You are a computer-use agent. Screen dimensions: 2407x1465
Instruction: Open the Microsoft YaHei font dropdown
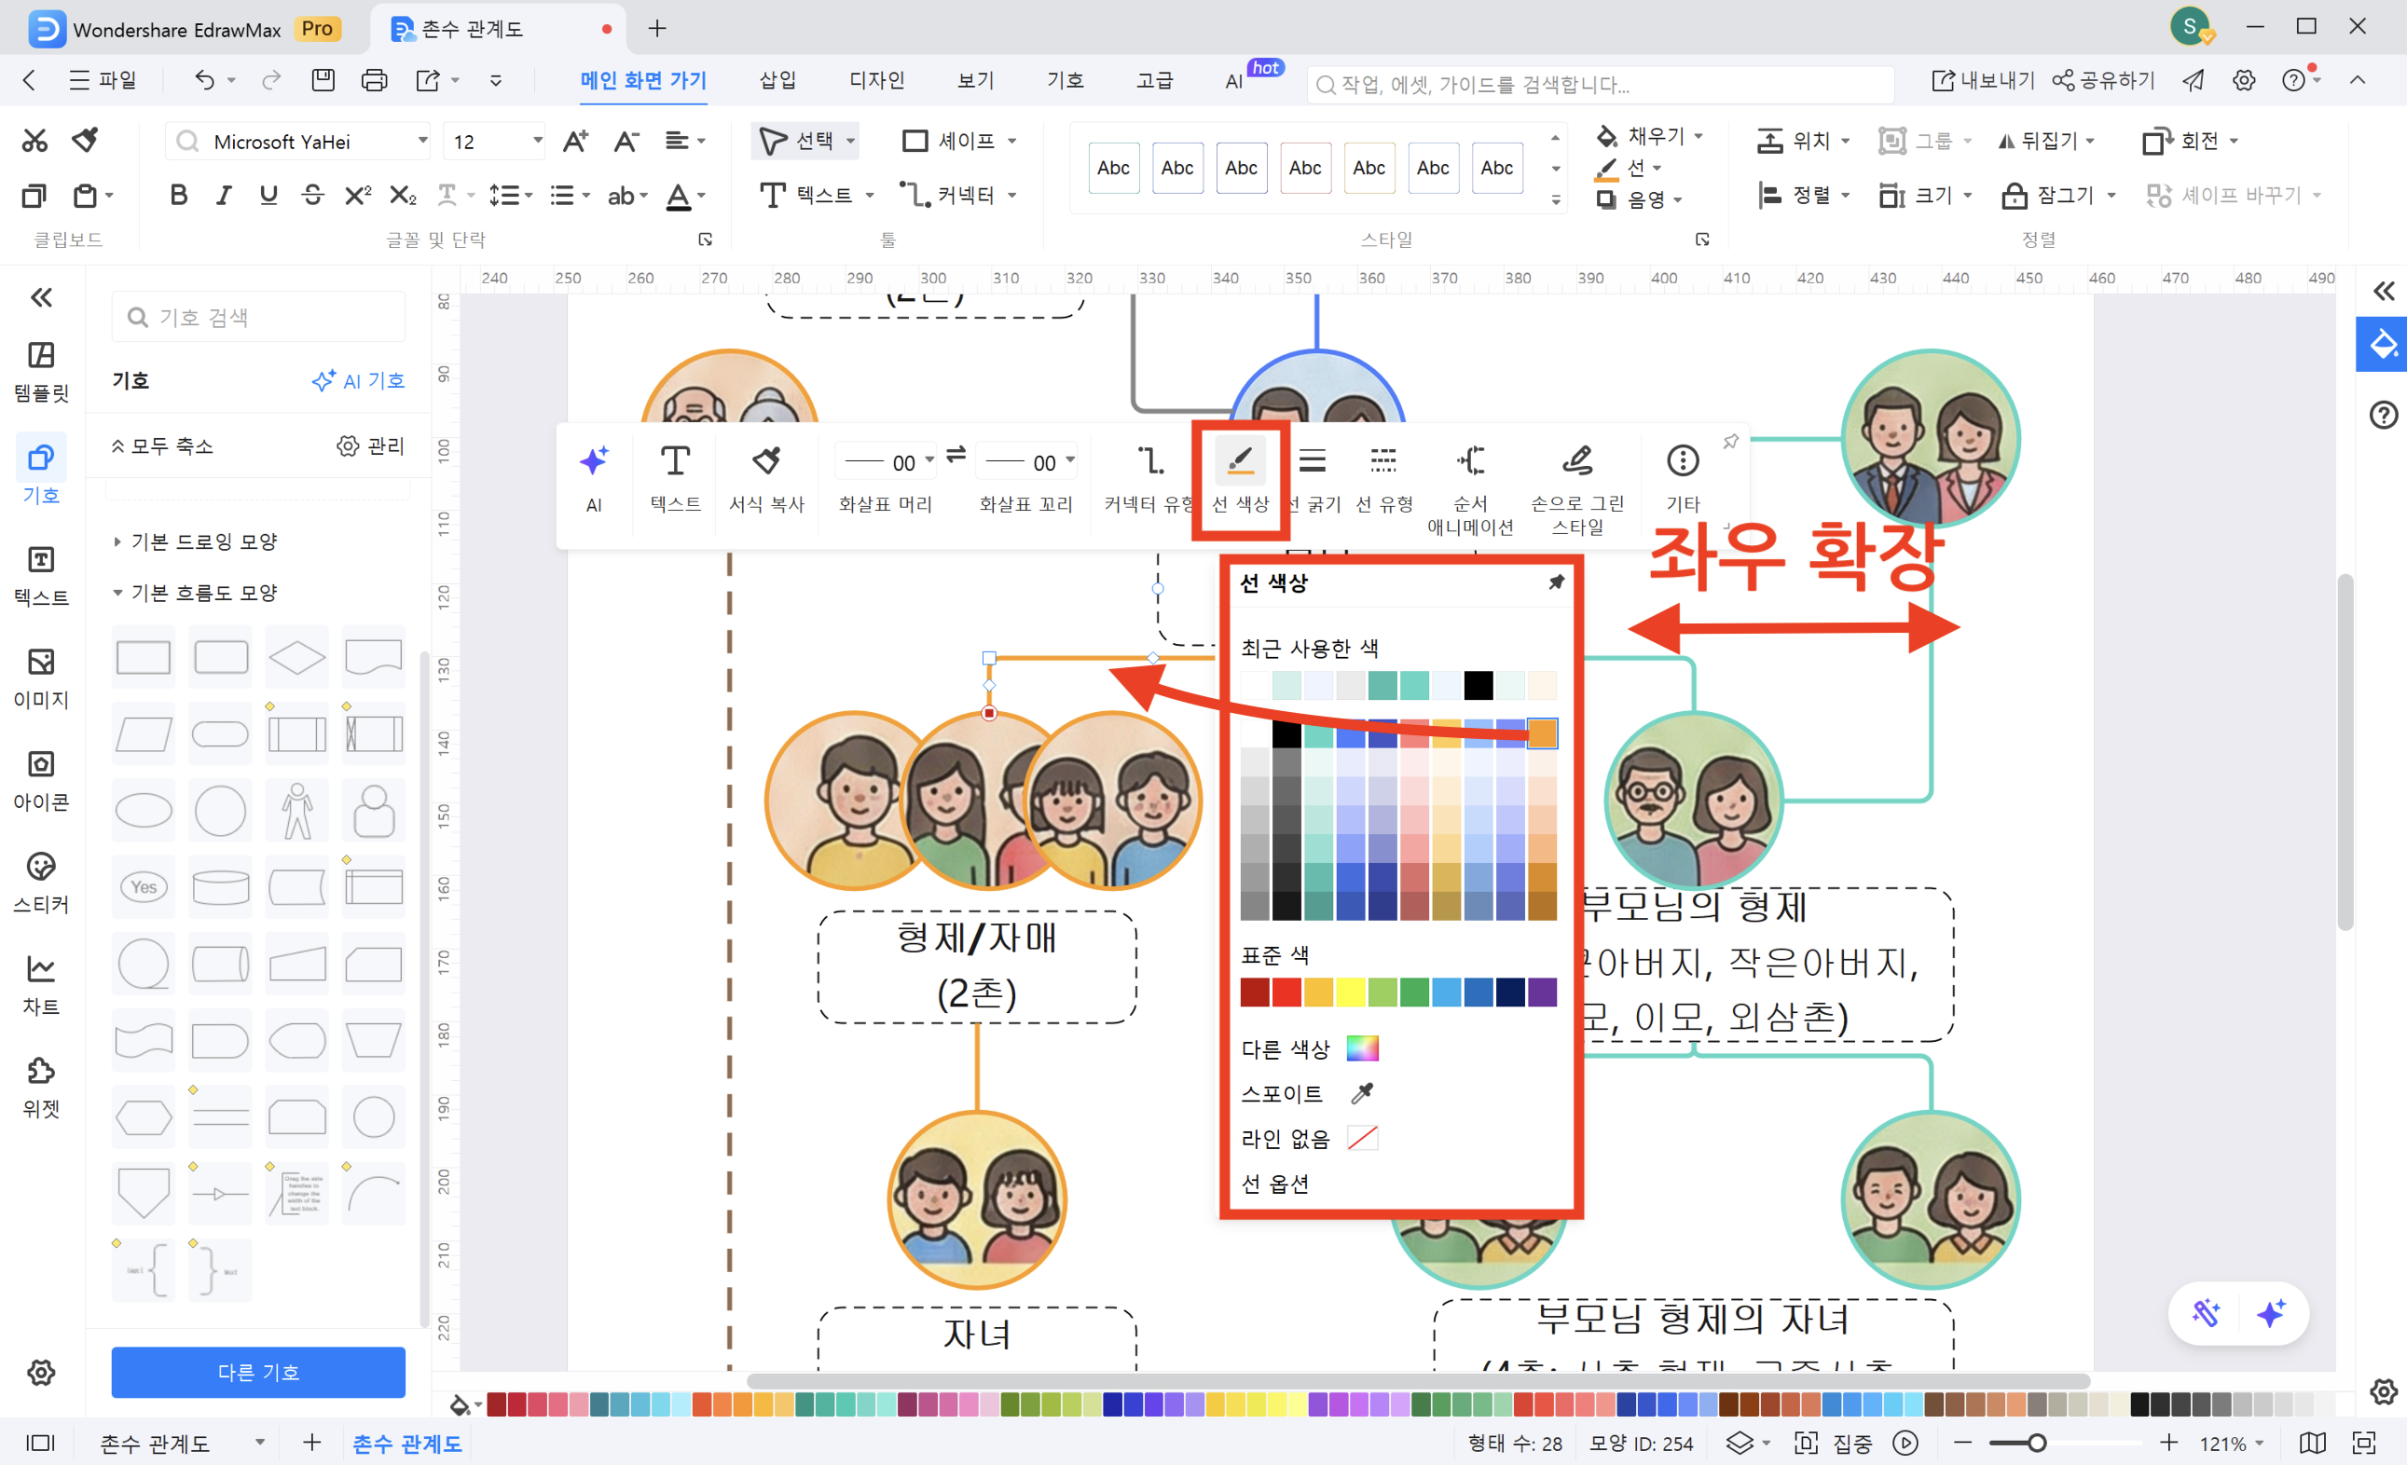click(x=422, y=142)
